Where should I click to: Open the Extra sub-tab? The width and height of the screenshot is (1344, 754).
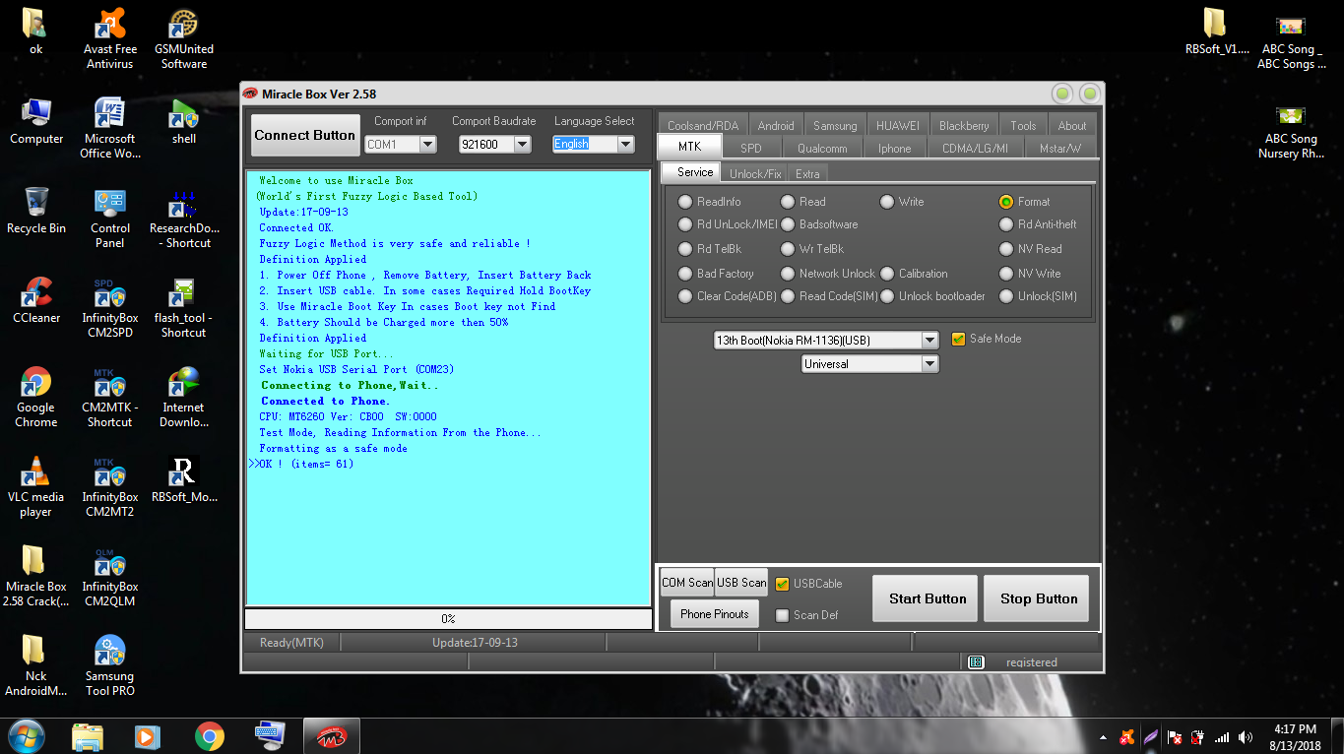pyautogui.click(x=807, y=173)
